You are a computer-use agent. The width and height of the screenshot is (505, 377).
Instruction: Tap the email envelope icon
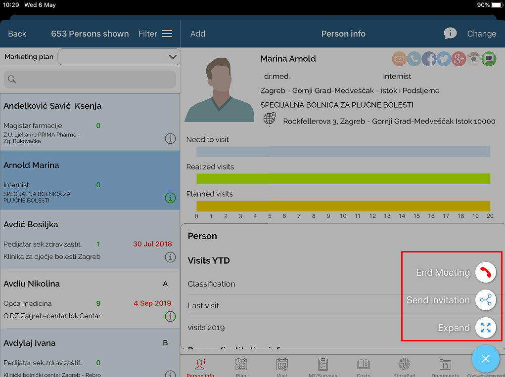(x=399, y=59)
